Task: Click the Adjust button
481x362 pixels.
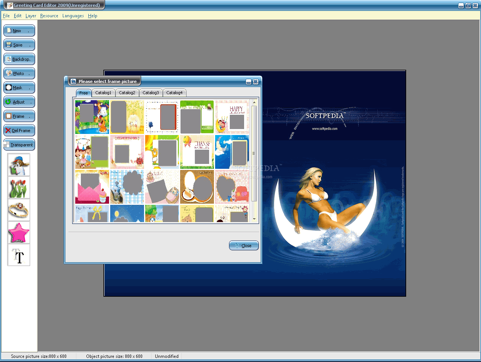Action: tap(19, 102)
